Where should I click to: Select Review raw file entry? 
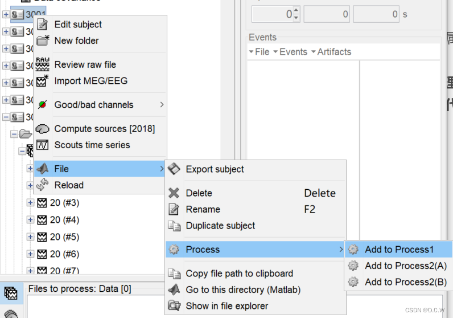pyautogui.click(x=100, y=64)
